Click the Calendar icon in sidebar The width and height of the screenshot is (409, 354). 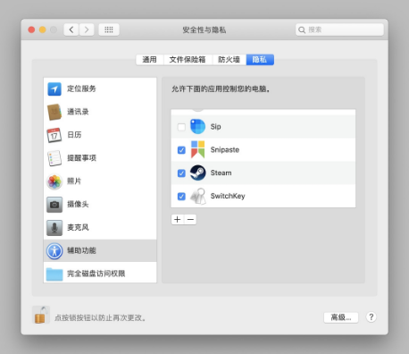54,135
